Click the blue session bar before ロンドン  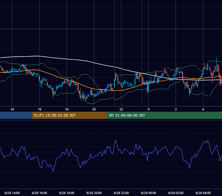16,115
